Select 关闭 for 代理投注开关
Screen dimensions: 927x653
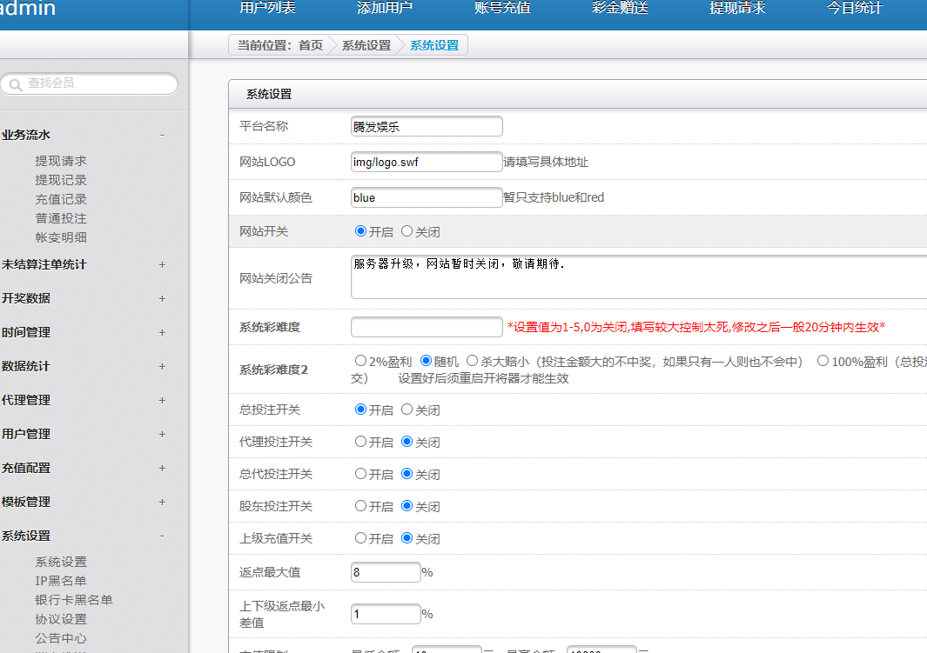point(406,442)
